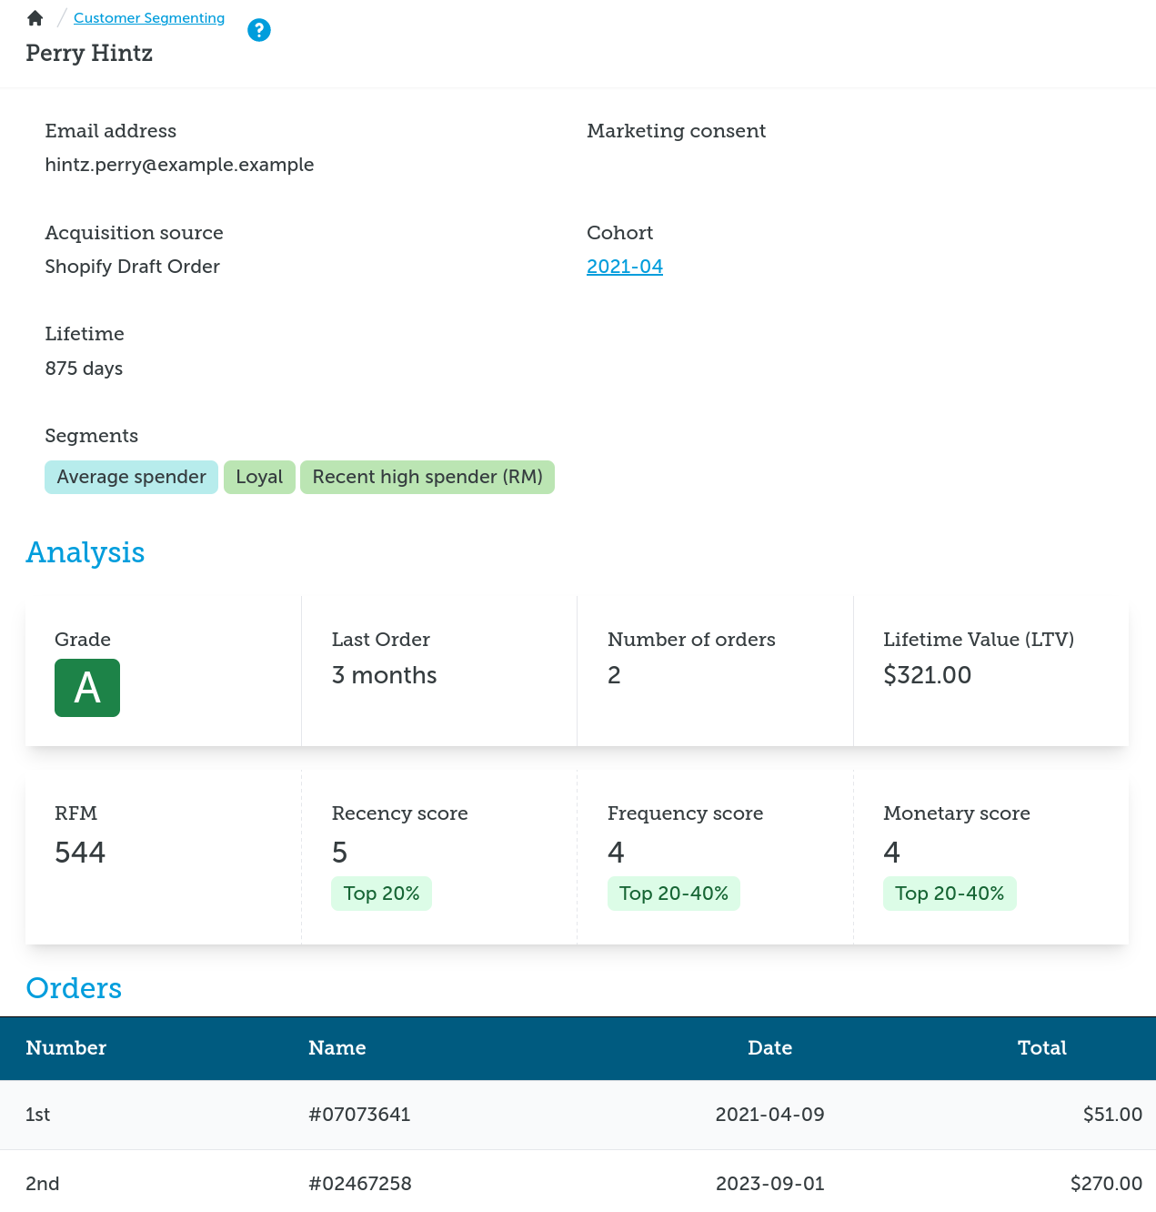Click the Recent high spender (RM) tag
The image size is (1156, 1212).
click(x=427, y=477)
